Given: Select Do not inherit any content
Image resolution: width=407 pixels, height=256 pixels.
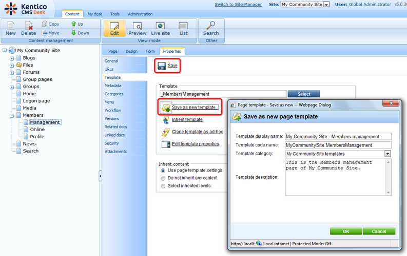Looking at the screenshot, I should [163, 178].
